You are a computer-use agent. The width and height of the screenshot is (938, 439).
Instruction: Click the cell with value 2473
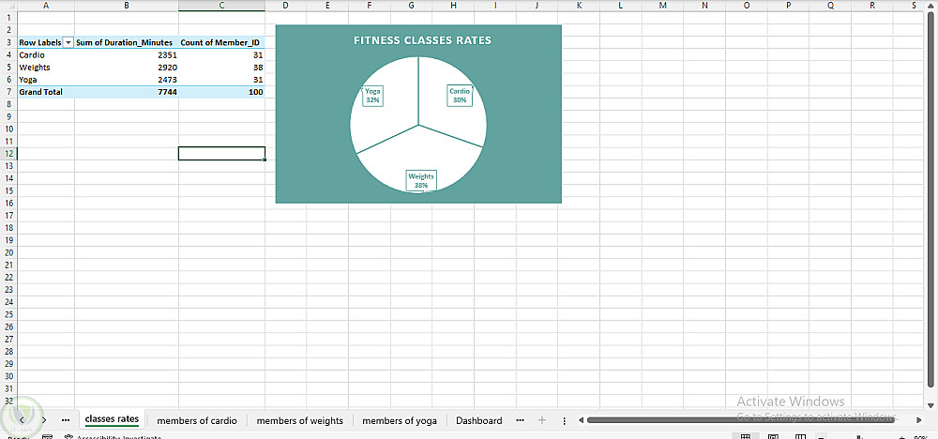tap(127, 80)
